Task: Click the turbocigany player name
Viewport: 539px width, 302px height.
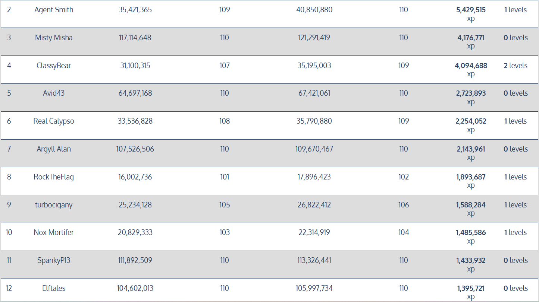Action: click(54, 205)
